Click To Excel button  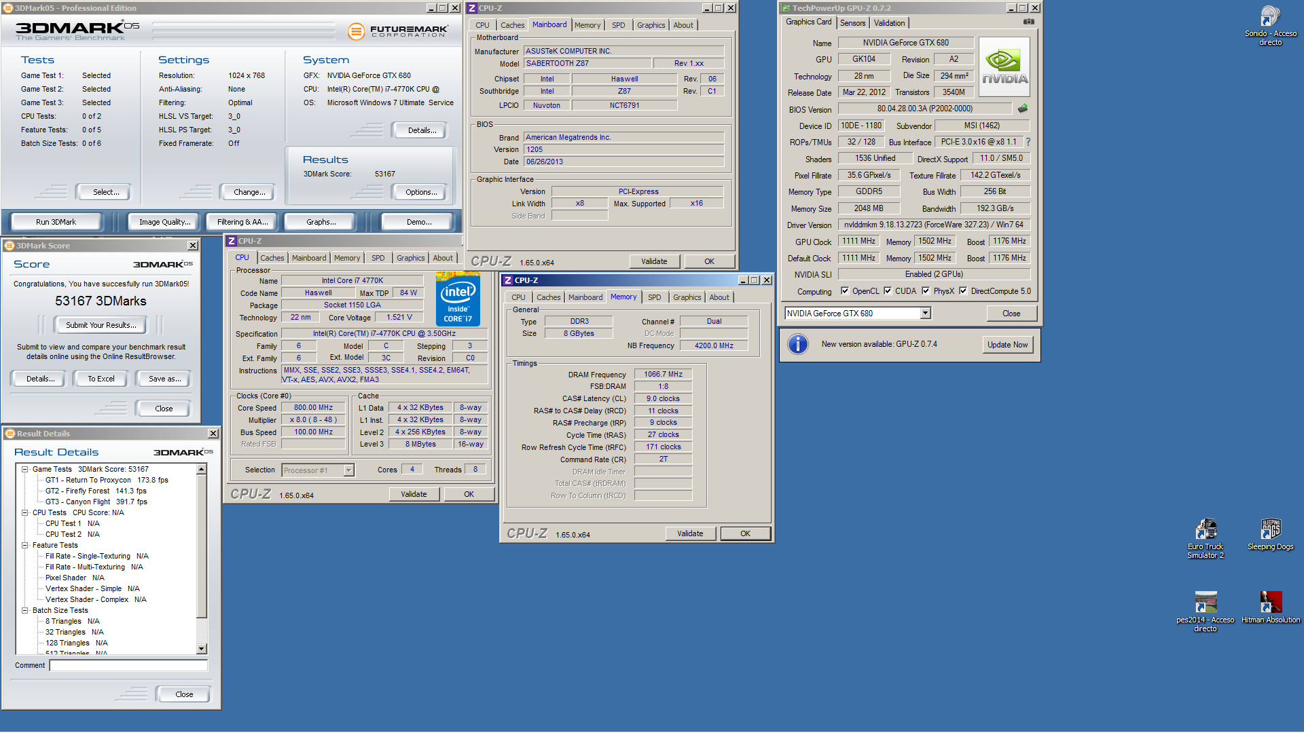[101, 379]
